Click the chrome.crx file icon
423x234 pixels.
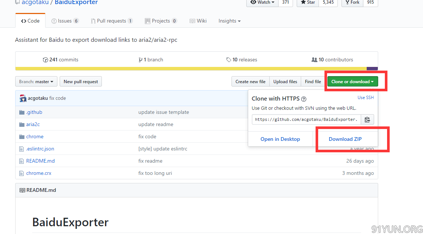(21, 173)
